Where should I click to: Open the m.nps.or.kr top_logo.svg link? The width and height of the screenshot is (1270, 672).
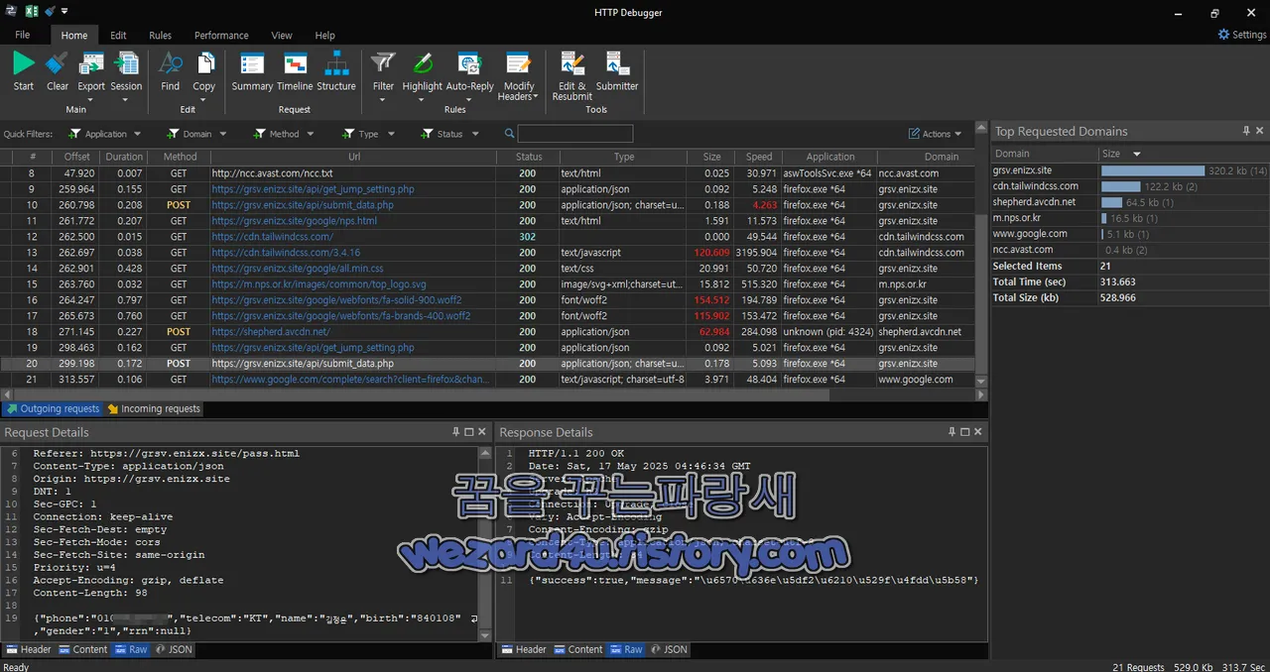click(318, 284)
